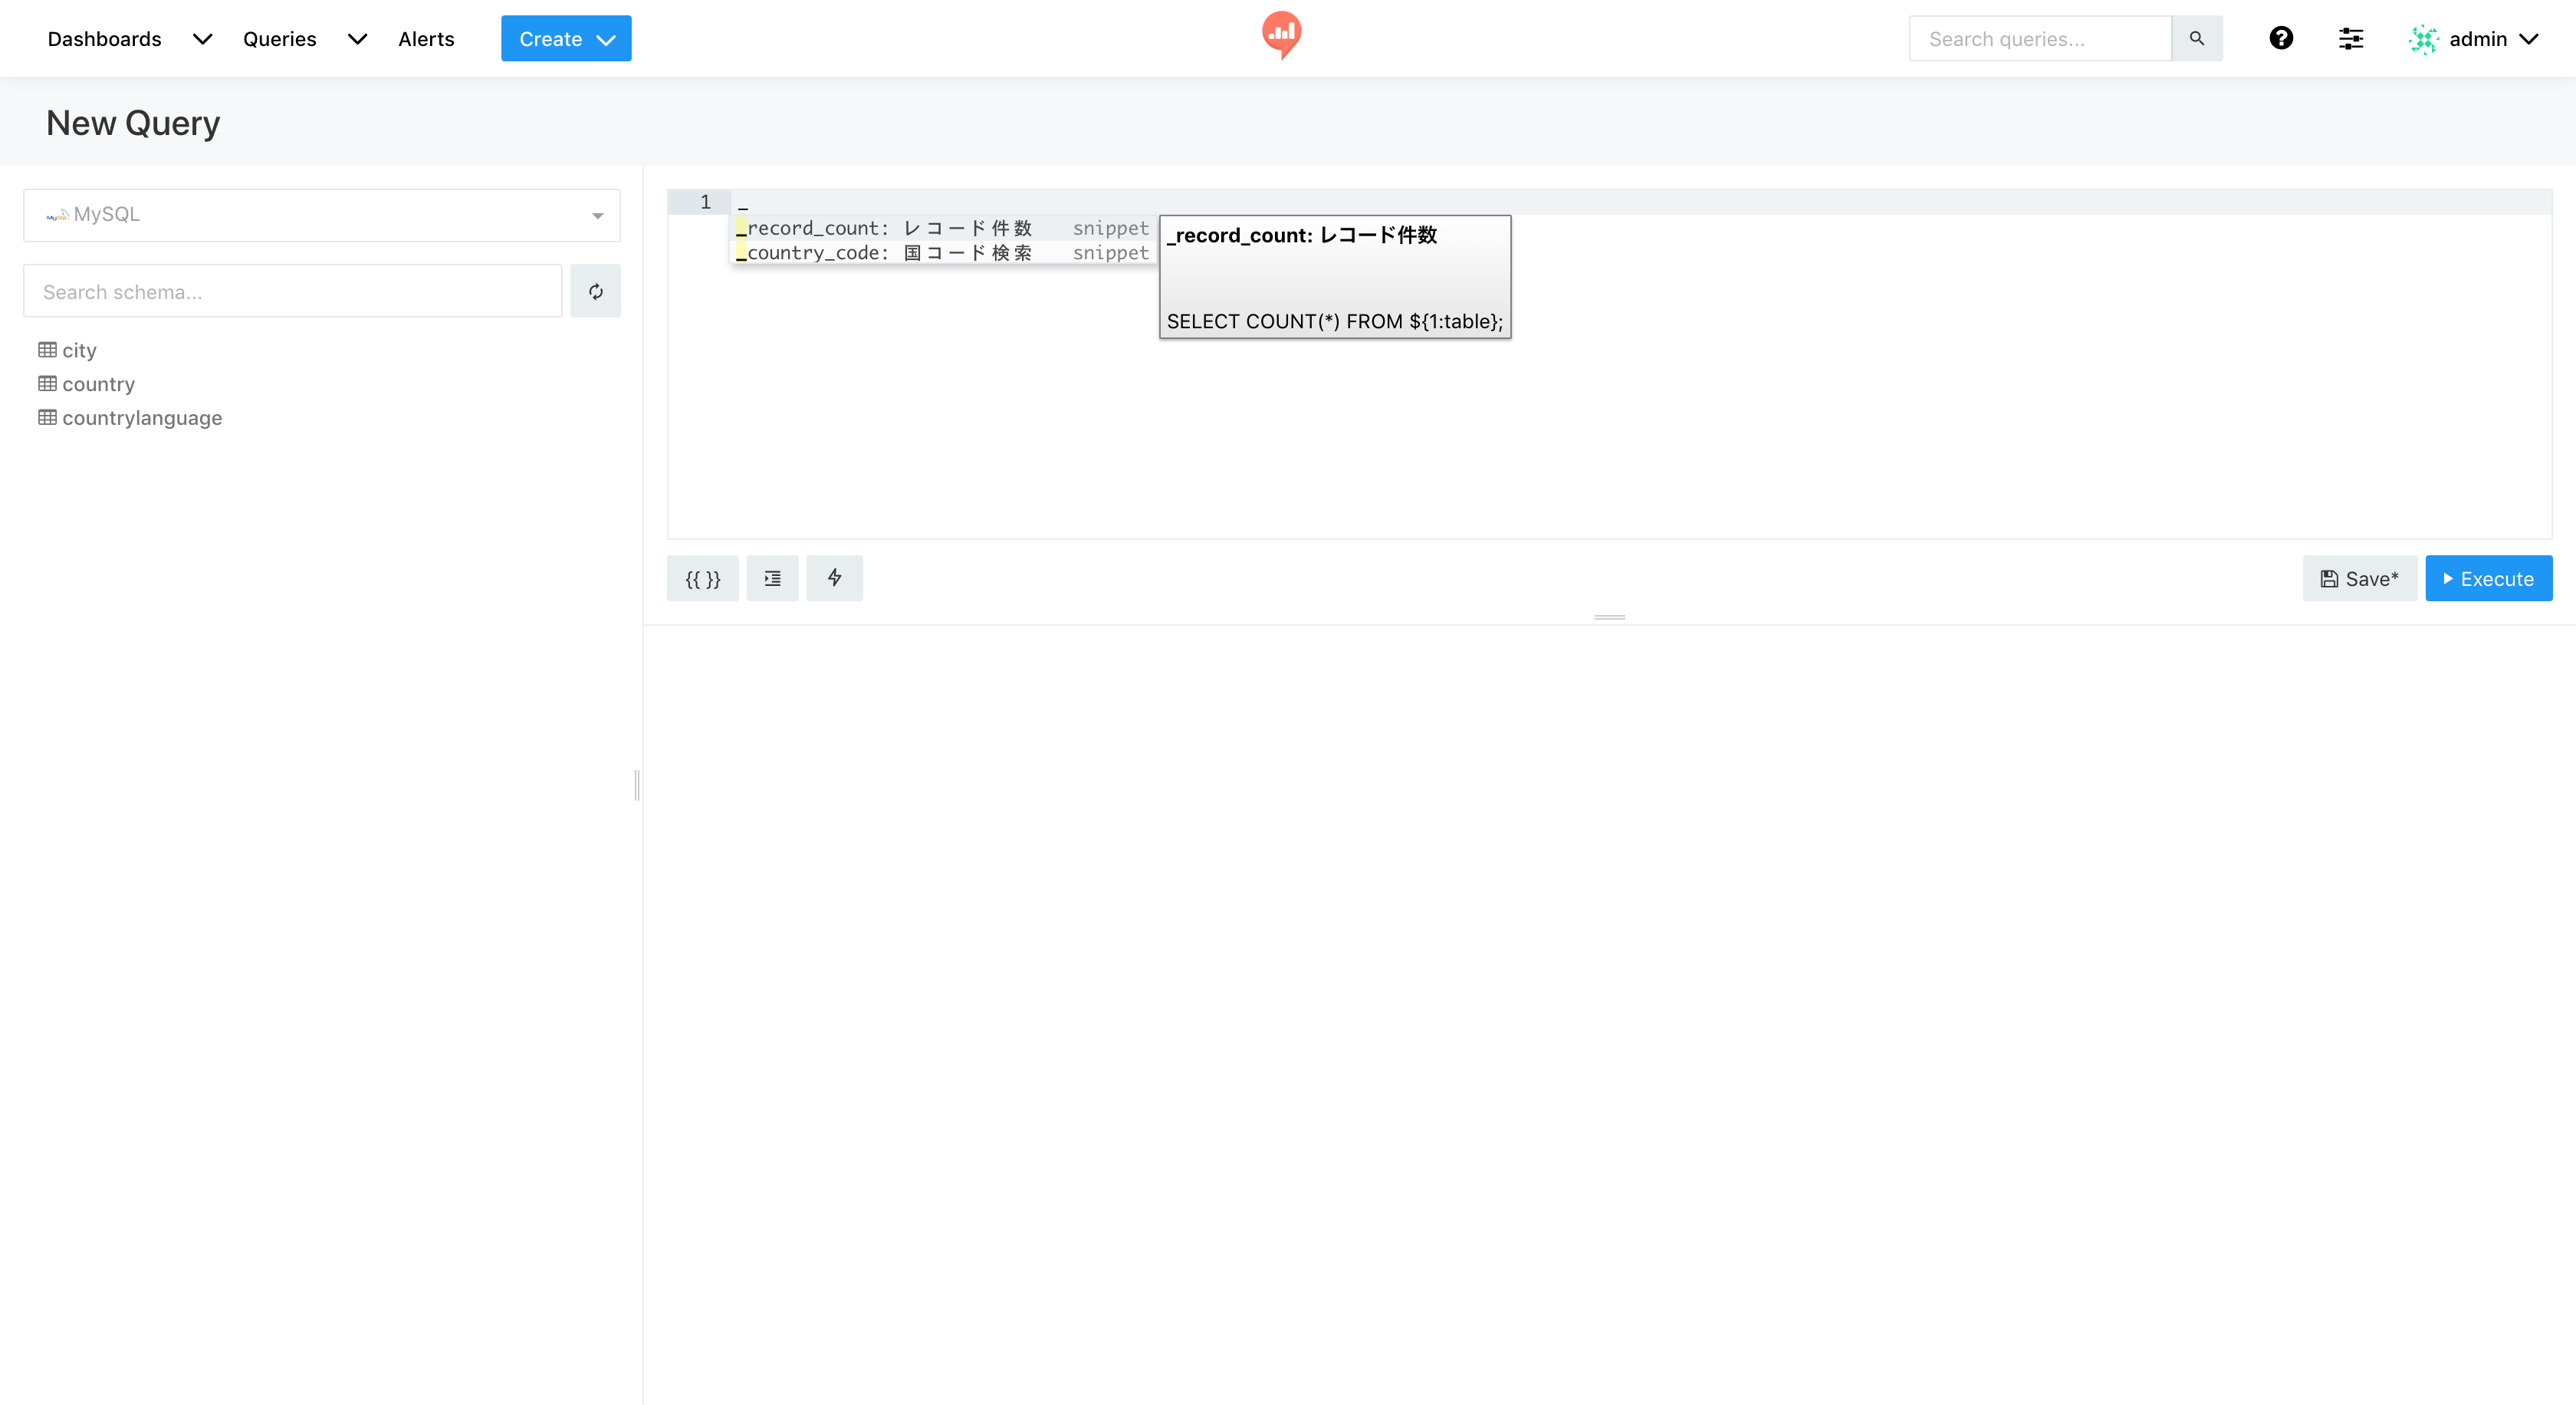Open the MySQL data source selector
Viewport: 2576px width, 1405px height.
click(x=321, y=215)
